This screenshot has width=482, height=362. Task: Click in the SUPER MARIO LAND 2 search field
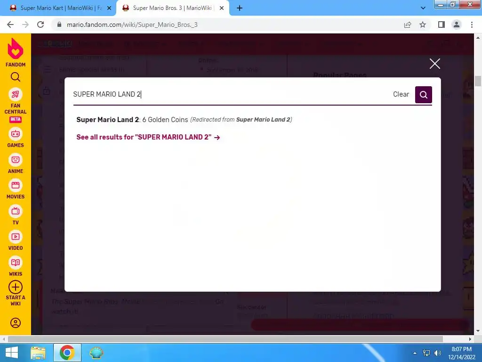tap(231, 94)
